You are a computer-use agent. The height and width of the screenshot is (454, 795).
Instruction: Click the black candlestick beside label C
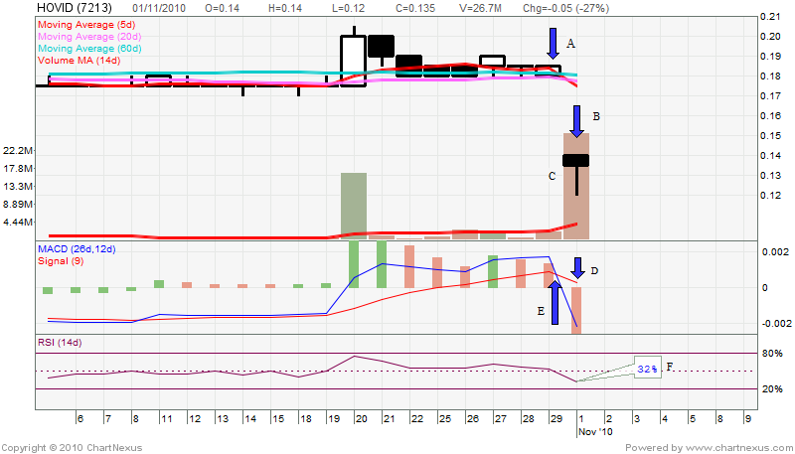(576, 160)
